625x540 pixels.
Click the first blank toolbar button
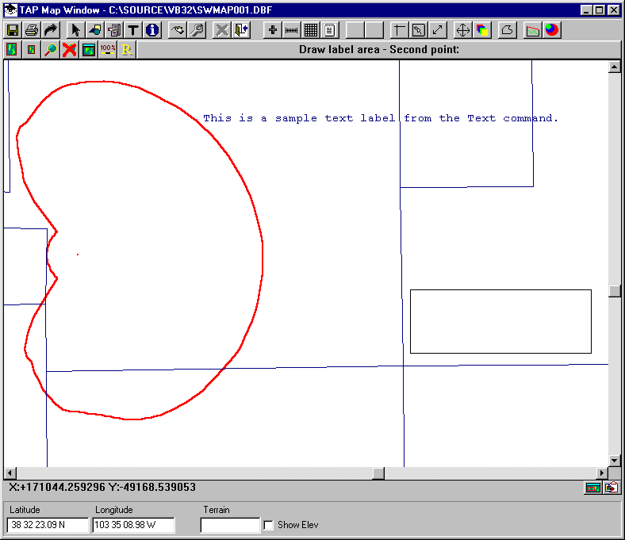(x=355, y=30)
